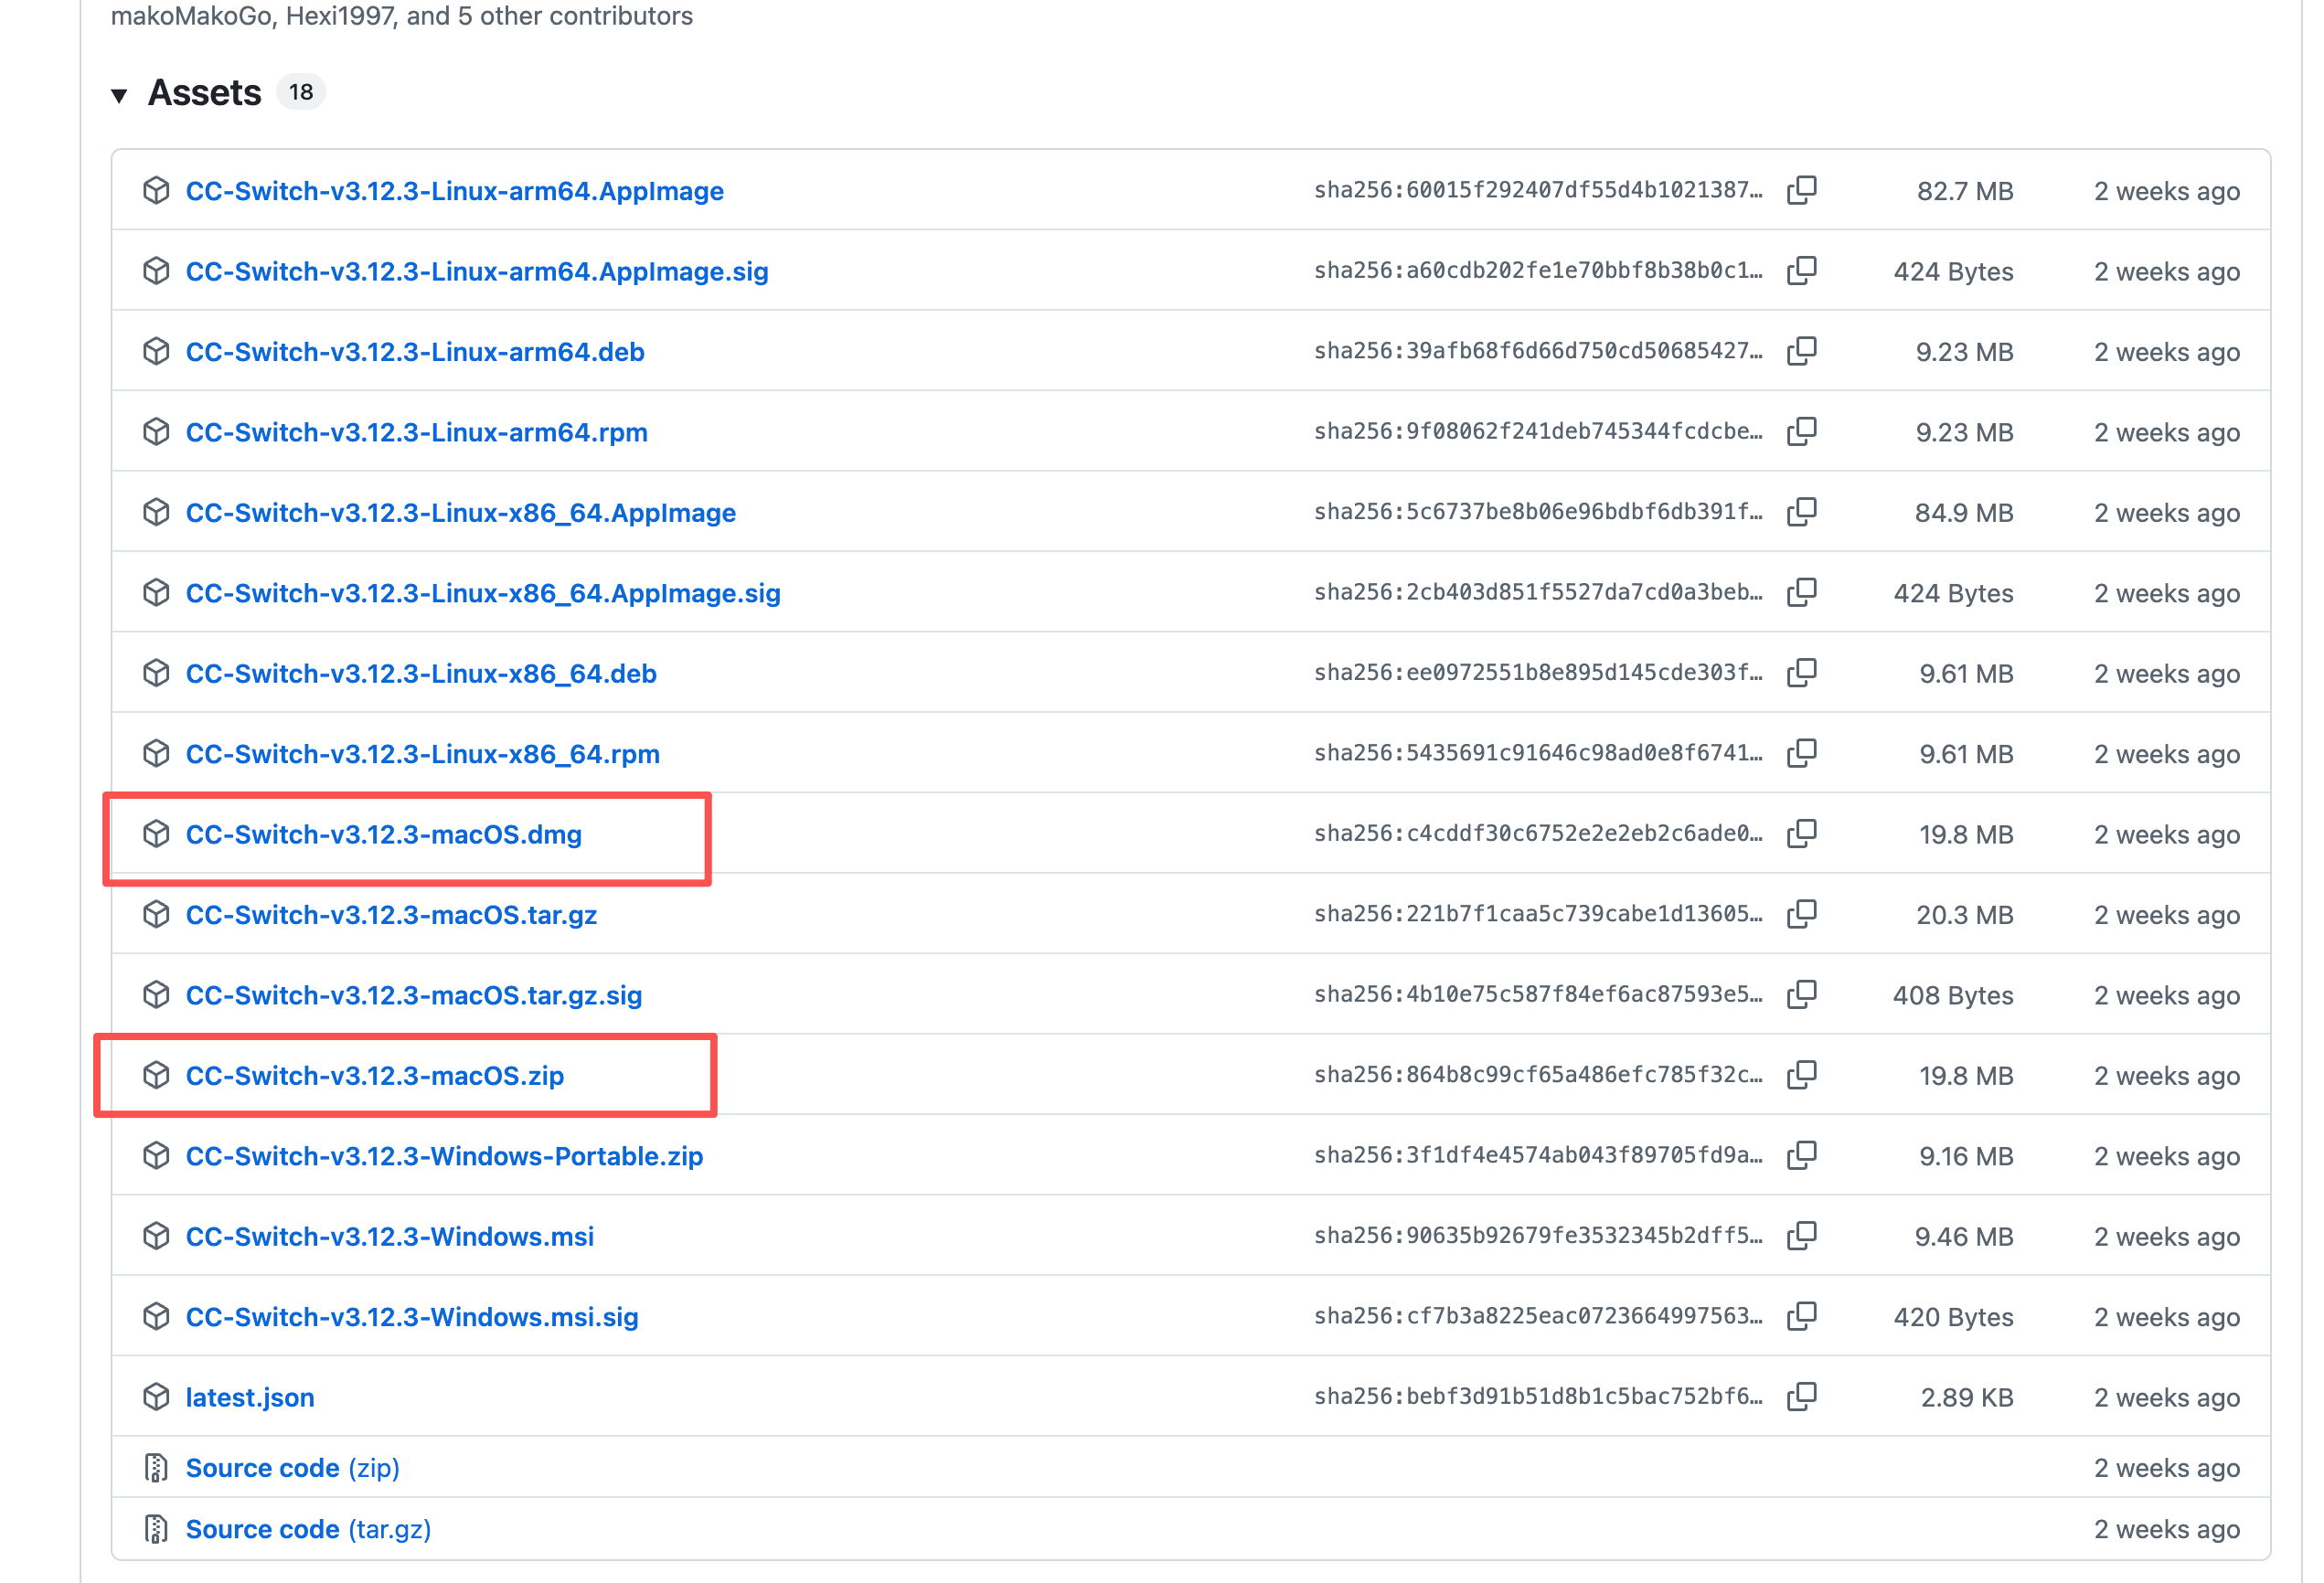Screen dimensions: 2324x1583
Task: Copy sha256 of Windows.msi.sig
Action: point(1801,1317)
